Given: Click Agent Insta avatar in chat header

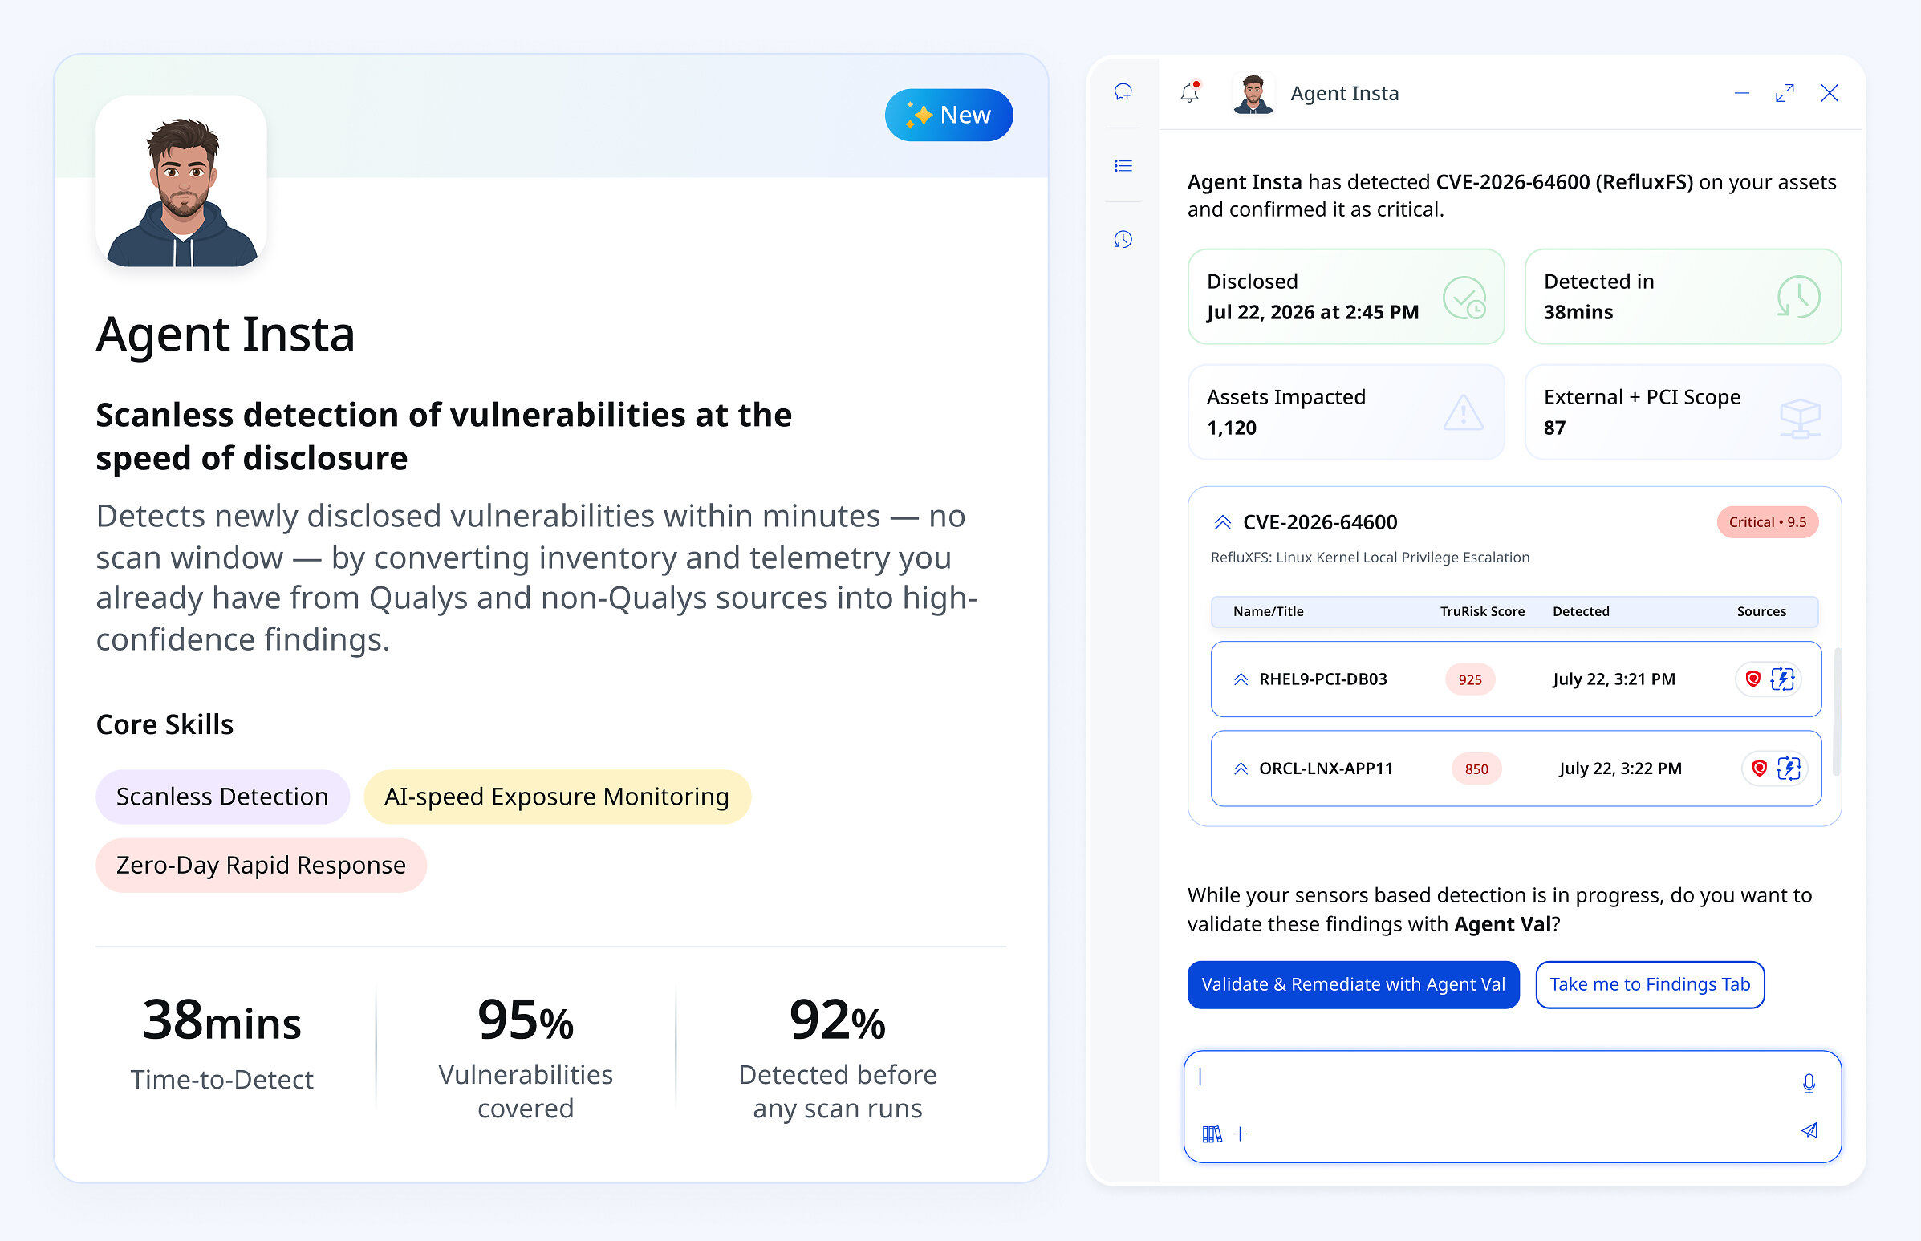Looking at the screenshot, I should tap(1253, 94).
